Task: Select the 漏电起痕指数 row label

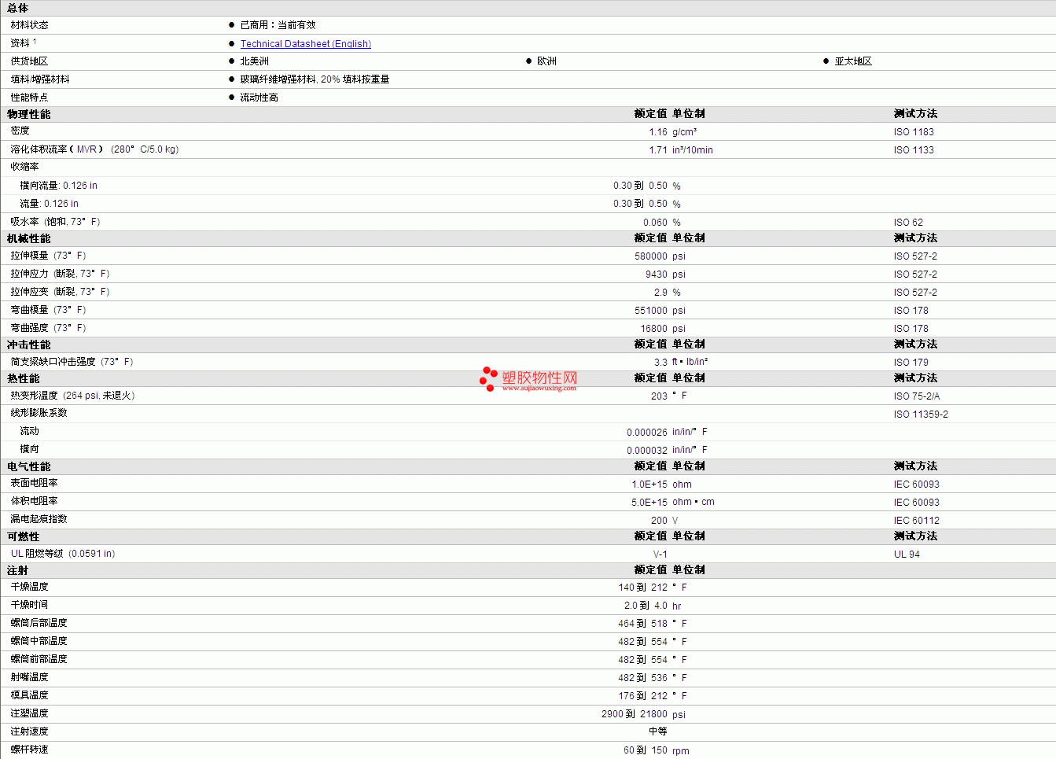Action: point(39,519)
